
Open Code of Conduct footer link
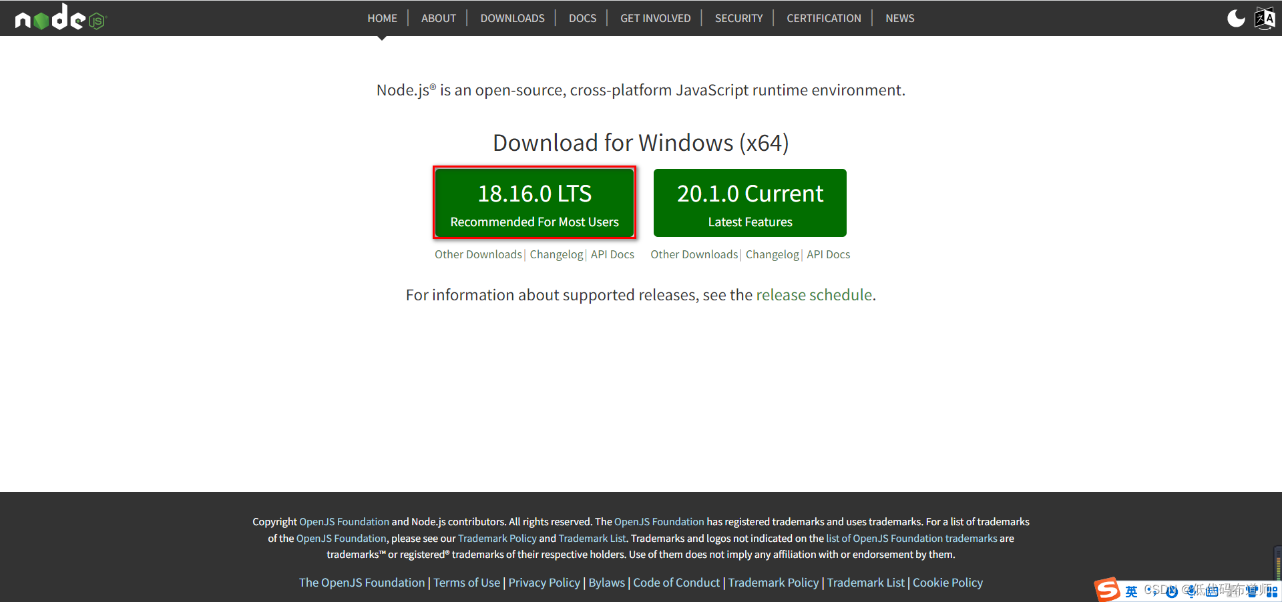click(676, 583)
